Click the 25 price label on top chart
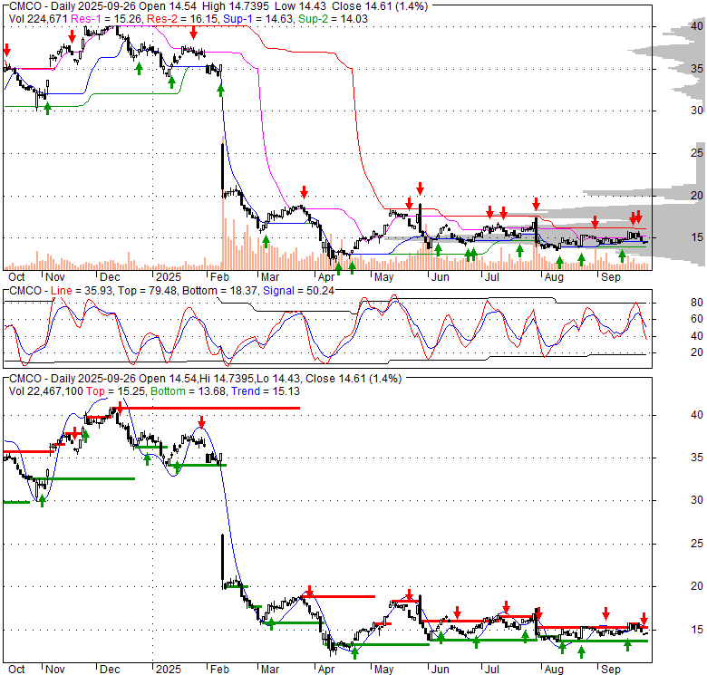Image resolution: width=707 pixels, height=675 pixels. pos(697,153)
